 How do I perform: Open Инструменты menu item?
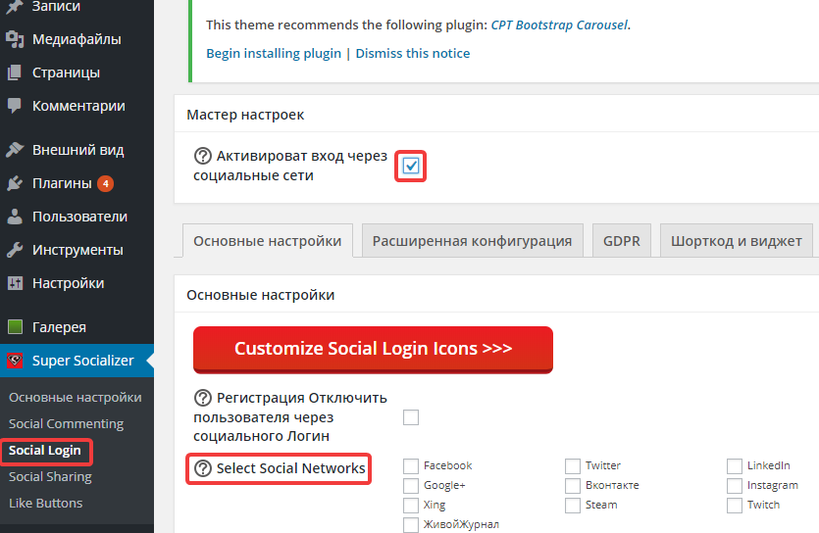tap(77, 250)
